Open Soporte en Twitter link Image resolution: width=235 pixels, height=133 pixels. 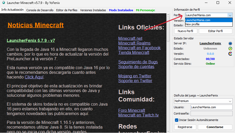tap(135, 81)
